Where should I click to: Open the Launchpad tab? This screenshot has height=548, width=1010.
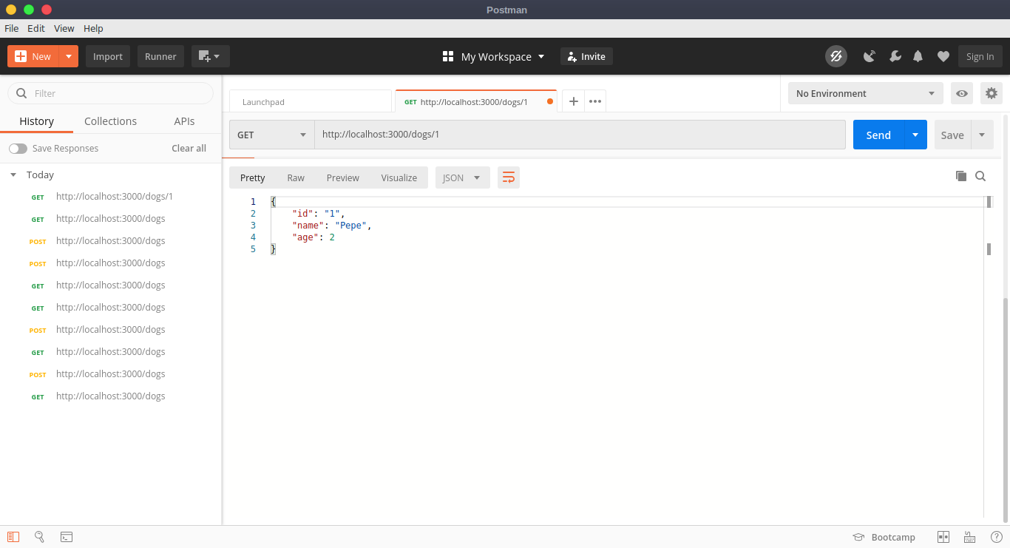click(311, 101)
